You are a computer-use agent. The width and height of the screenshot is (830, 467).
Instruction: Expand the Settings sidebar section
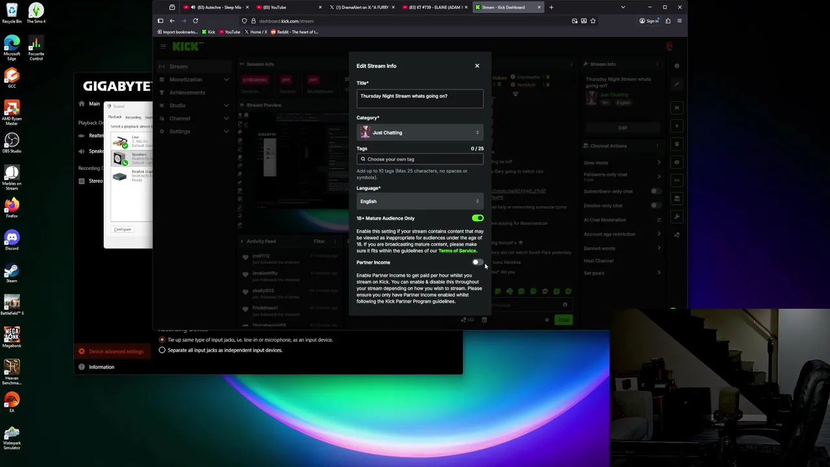point(193,131)
